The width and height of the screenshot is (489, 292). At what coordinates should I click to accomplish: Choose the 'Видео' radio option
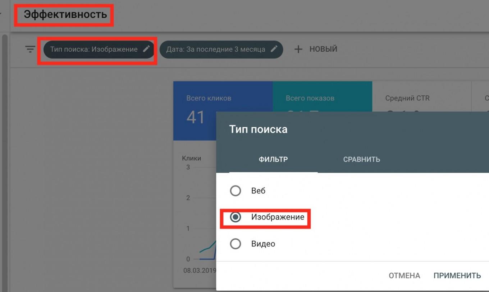[x=236, y=244]
